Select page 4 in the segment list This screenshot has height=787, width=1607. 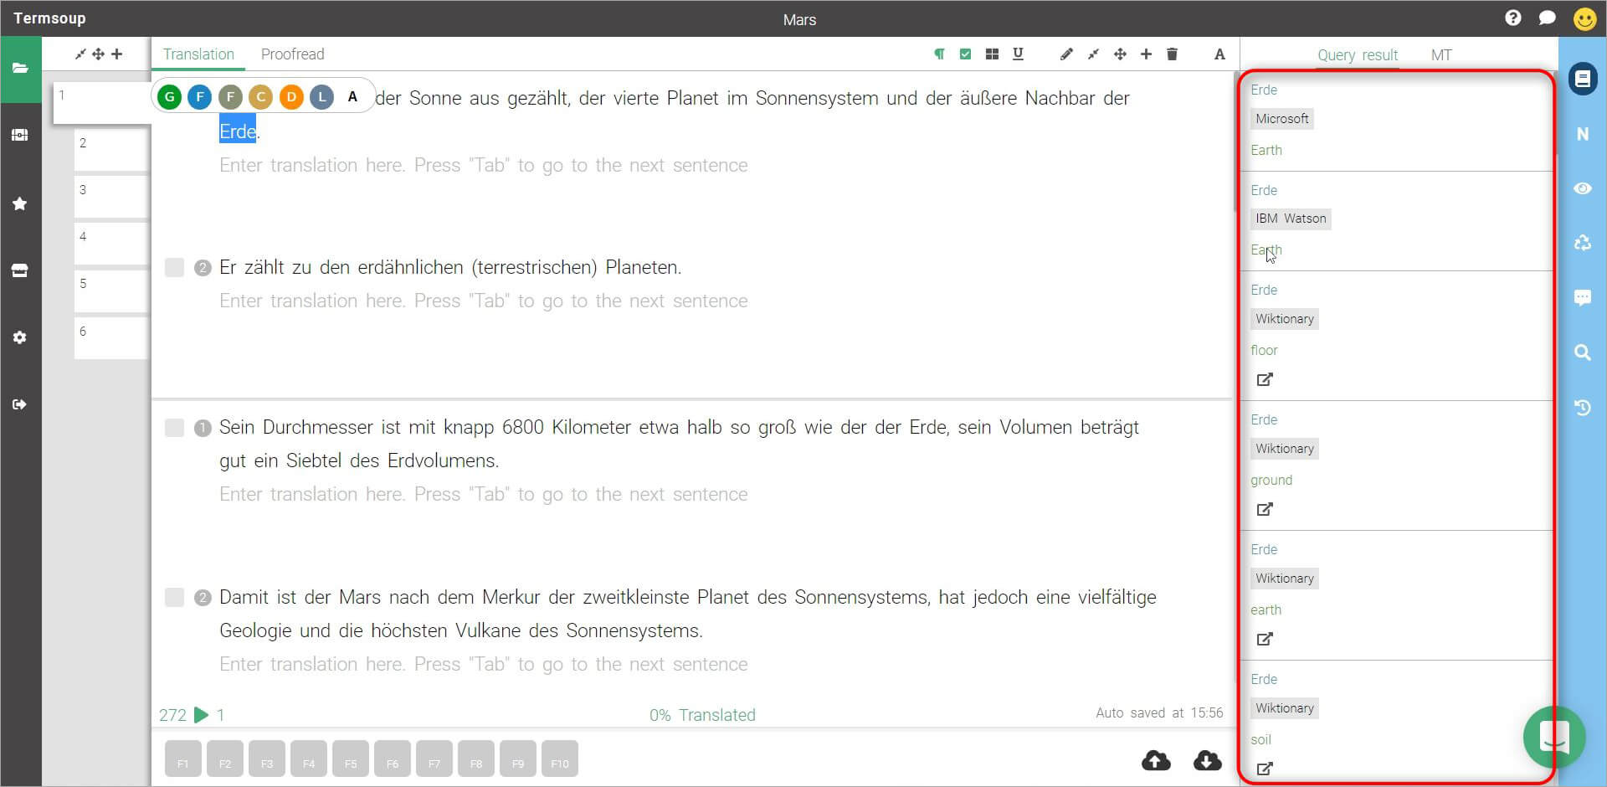tap(111, 244)
